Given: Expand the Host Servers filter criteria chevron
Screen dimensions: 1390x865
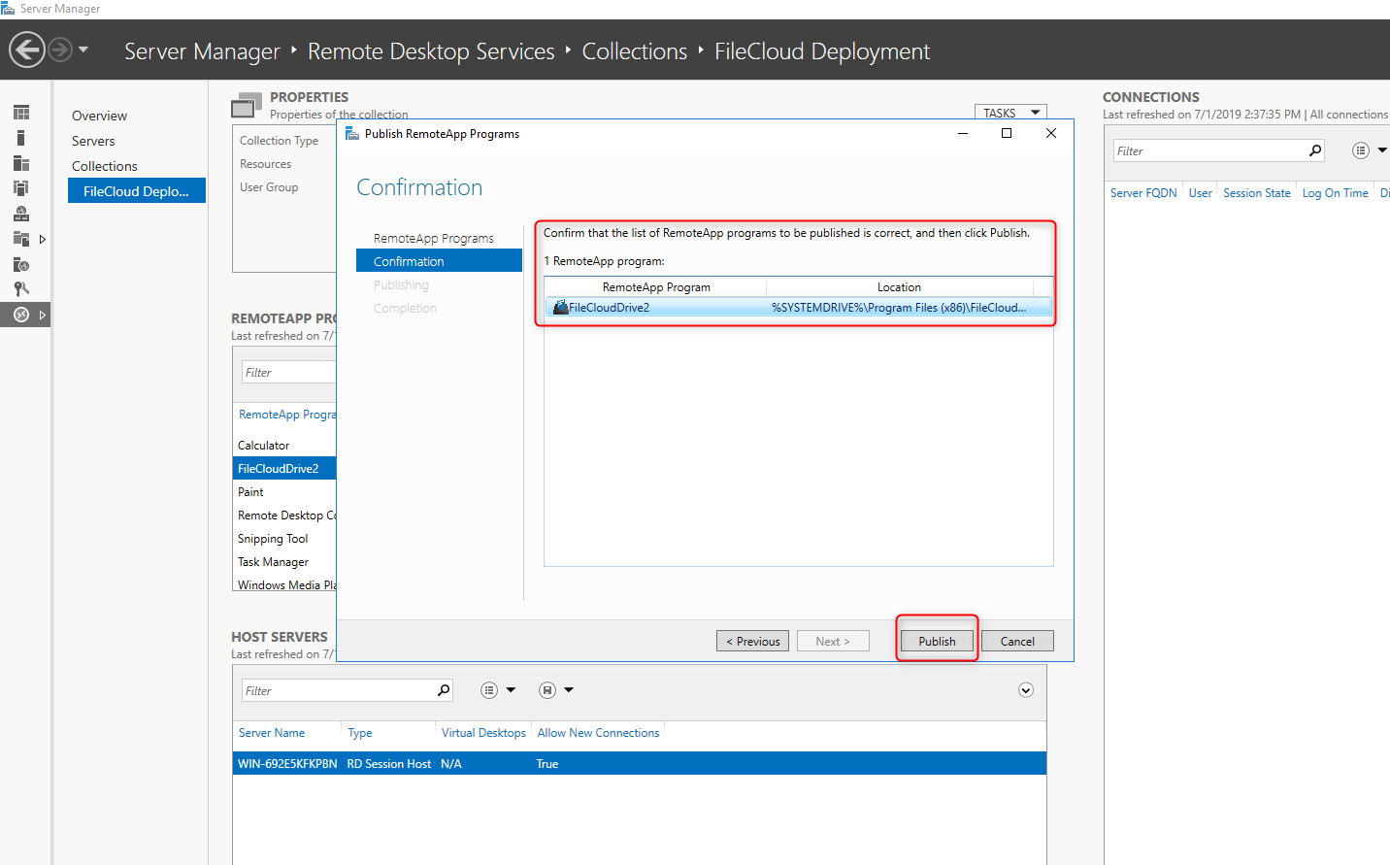Looking at the screenshot, I should coord(1026,690).
